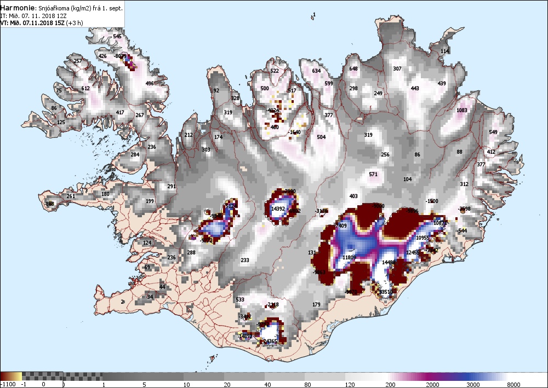
Task: Click the 179 value label
Action: 316,304
